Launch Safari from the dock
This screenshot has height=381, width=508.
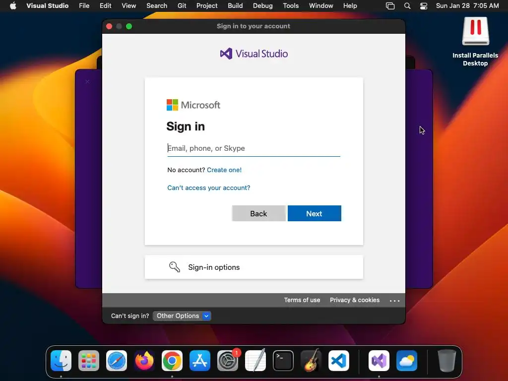click(117, 361)
